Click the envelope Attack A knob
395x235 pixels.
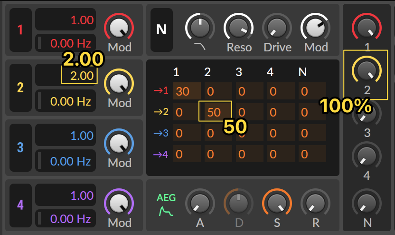coord(200,203)
